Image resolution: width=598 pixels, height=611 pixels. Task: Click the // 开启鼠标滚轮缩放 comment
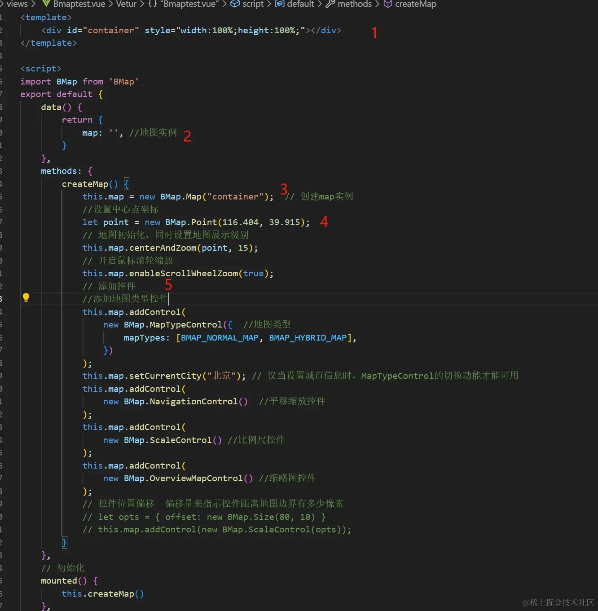pos(128,261)
